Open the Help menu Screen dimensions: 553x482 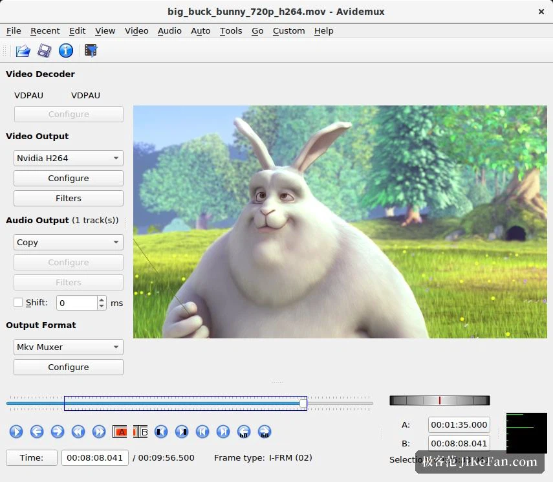[324, 31]
